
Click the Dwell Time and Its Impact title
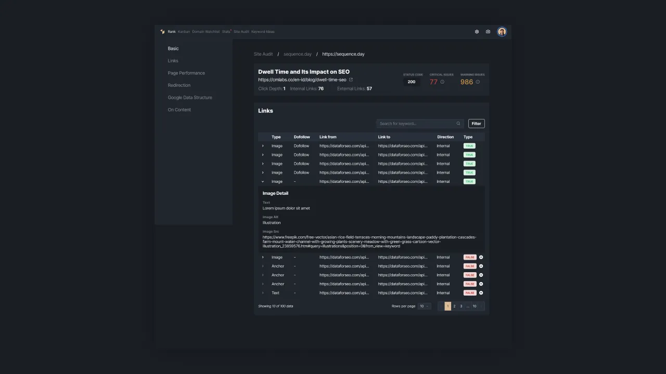point(304,72)
